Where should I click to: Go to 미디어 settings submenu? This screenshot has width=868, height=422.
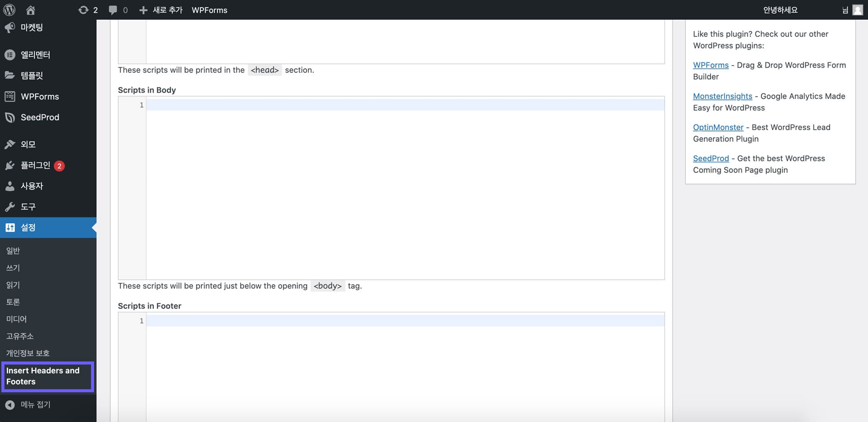tap(16, 319)
